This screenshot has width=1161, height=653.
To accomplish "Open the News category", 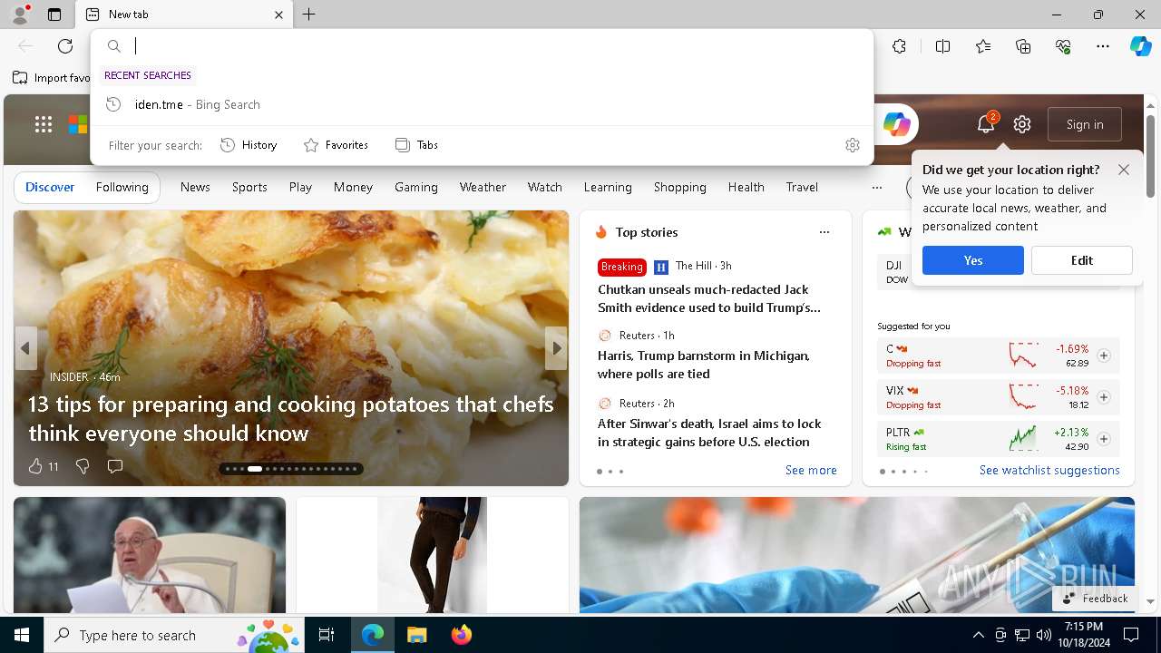I will 195,187.
